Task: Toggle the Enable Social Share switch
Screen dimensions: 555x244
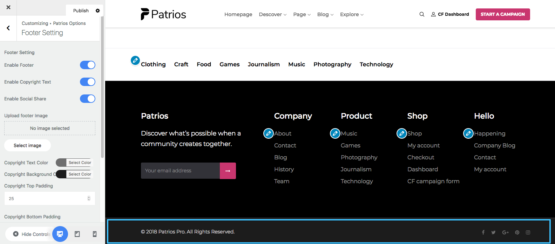Action: pyautogui.click(x=88, y=99)
